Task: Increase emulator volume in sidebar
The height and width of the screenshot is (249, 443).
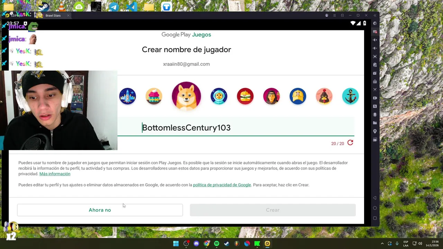Action: 375,40
